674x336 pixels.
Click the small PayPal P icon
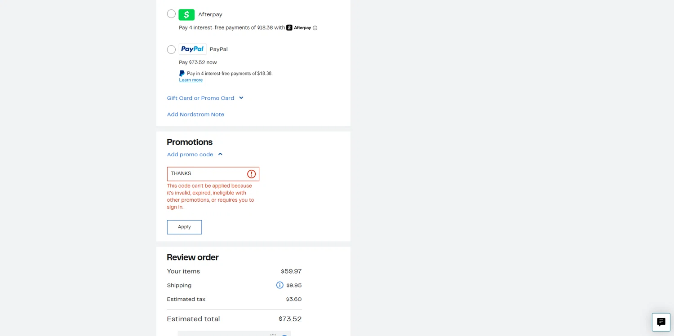[x=182, y=74]
